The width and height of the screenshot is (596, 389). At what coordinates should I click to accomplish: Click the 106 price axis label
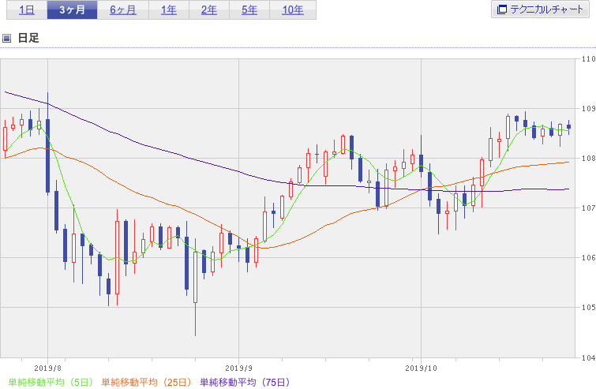pos(588,258)
